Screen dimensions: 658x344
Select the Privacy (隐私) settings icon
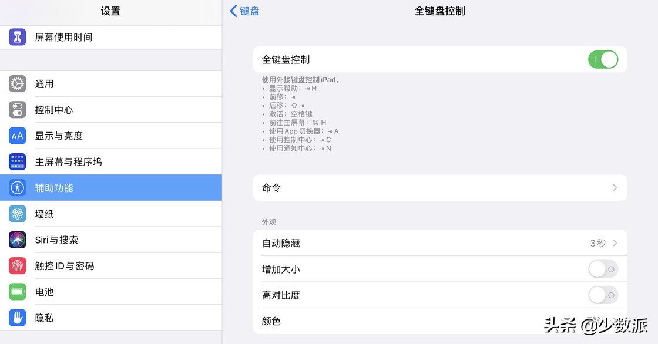coord(17,318)
